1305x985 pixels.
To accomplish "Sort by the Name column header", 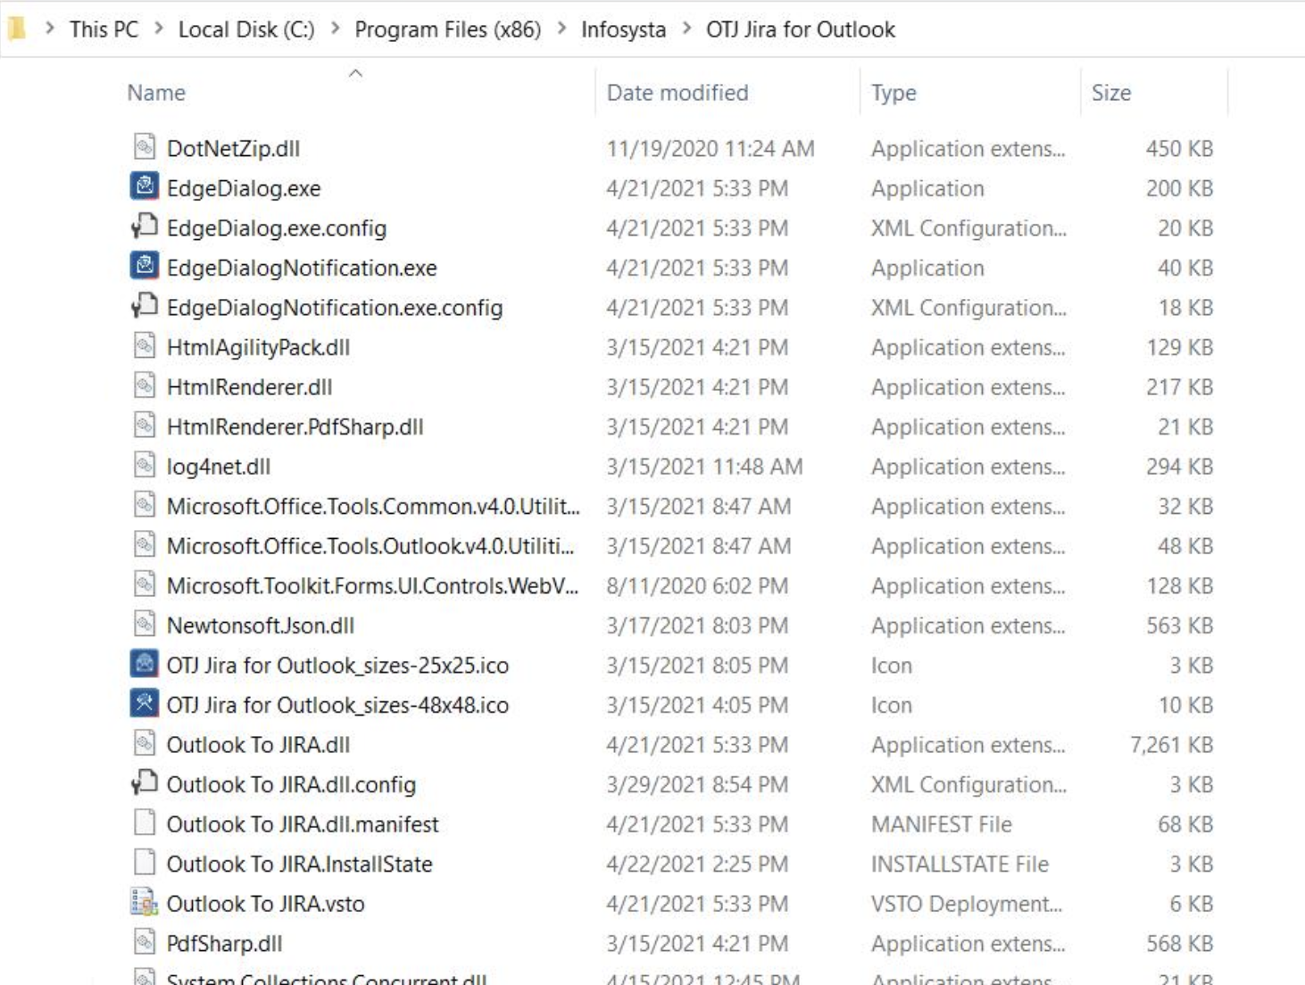I will [x=156, y=93].
